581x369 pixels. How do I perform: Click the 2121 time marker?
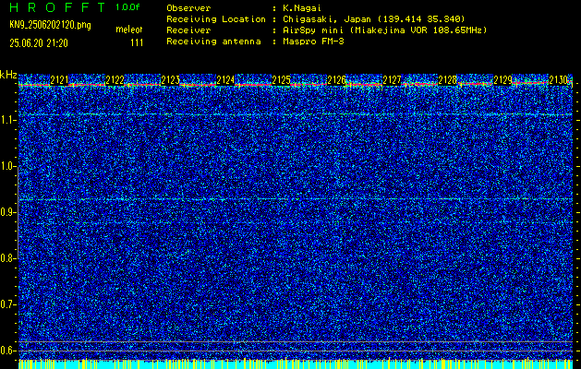pyautogui.click(x=59, y=80)
